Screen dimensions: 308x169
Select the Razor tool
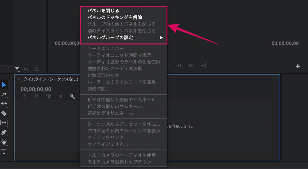point(4,113)
